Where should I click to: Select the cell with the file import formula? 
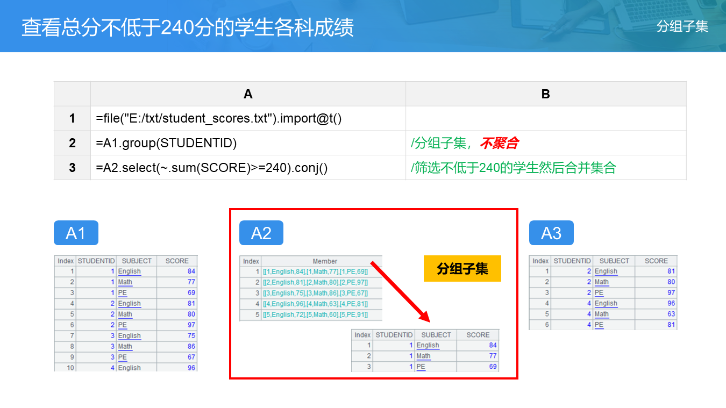(247, 118)
